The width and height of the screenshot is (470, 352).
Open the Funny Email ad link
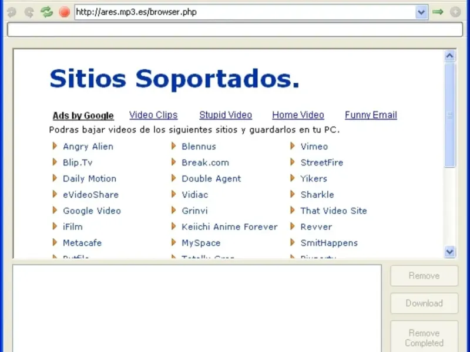point(371,115)
